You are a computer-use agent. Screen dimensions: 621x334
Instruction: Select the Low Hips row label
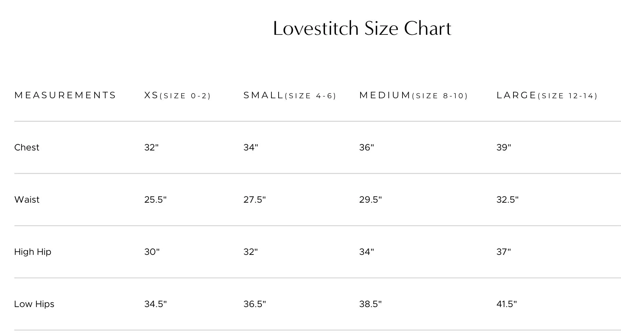tap(34, 304)
